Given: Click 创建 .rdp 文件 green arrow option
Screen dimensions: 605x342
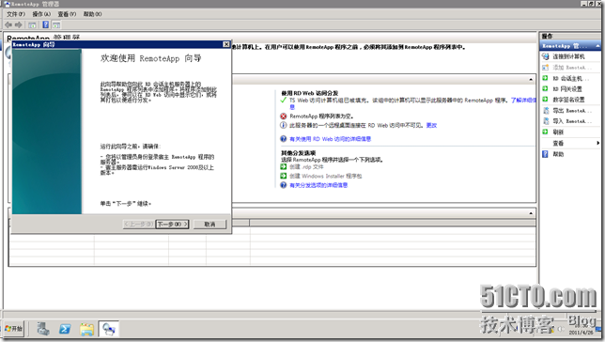Looking at the screenshot, I should [302, 166].
